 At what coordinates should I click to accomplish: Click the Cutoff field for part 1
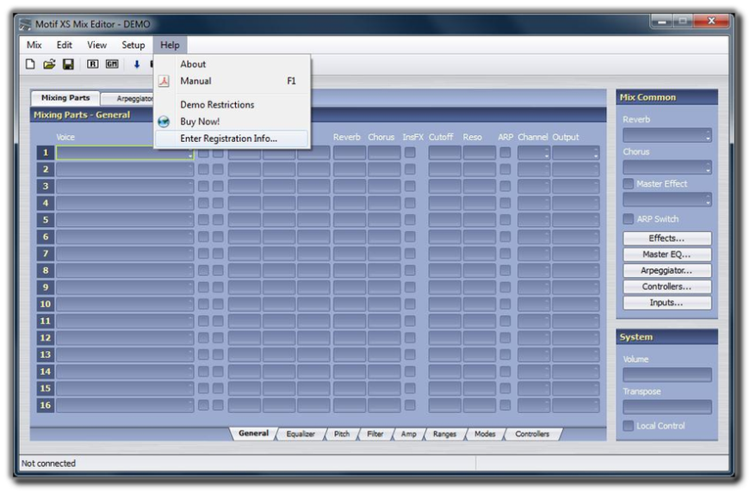pyautogui.click(x=444, y=153)
